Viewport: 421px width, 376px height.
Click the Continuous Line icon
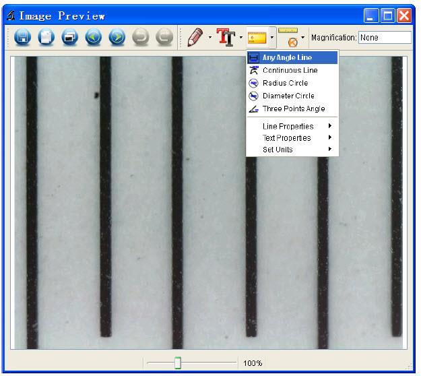click(x=253, y=70)
